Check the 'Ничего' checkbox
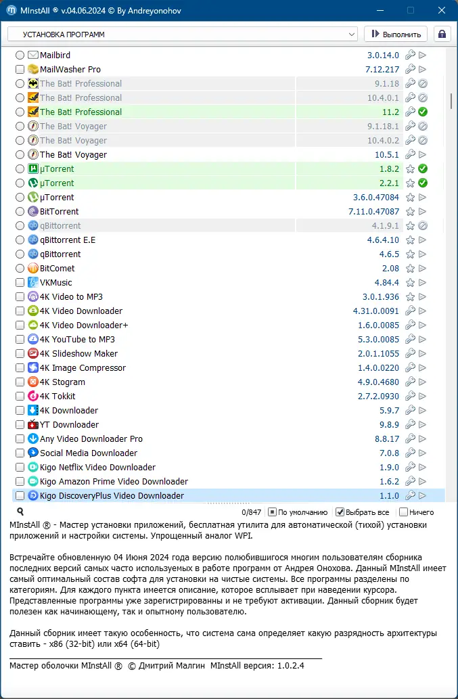The width and height of the screenshot is (458, 699). point(404,512)
